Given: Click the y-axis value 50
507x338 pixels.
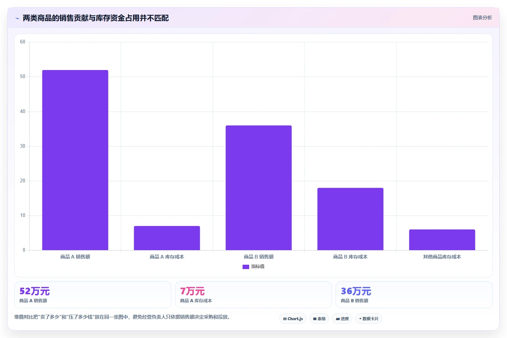Looking at the screenshot, I should [23, 77].
